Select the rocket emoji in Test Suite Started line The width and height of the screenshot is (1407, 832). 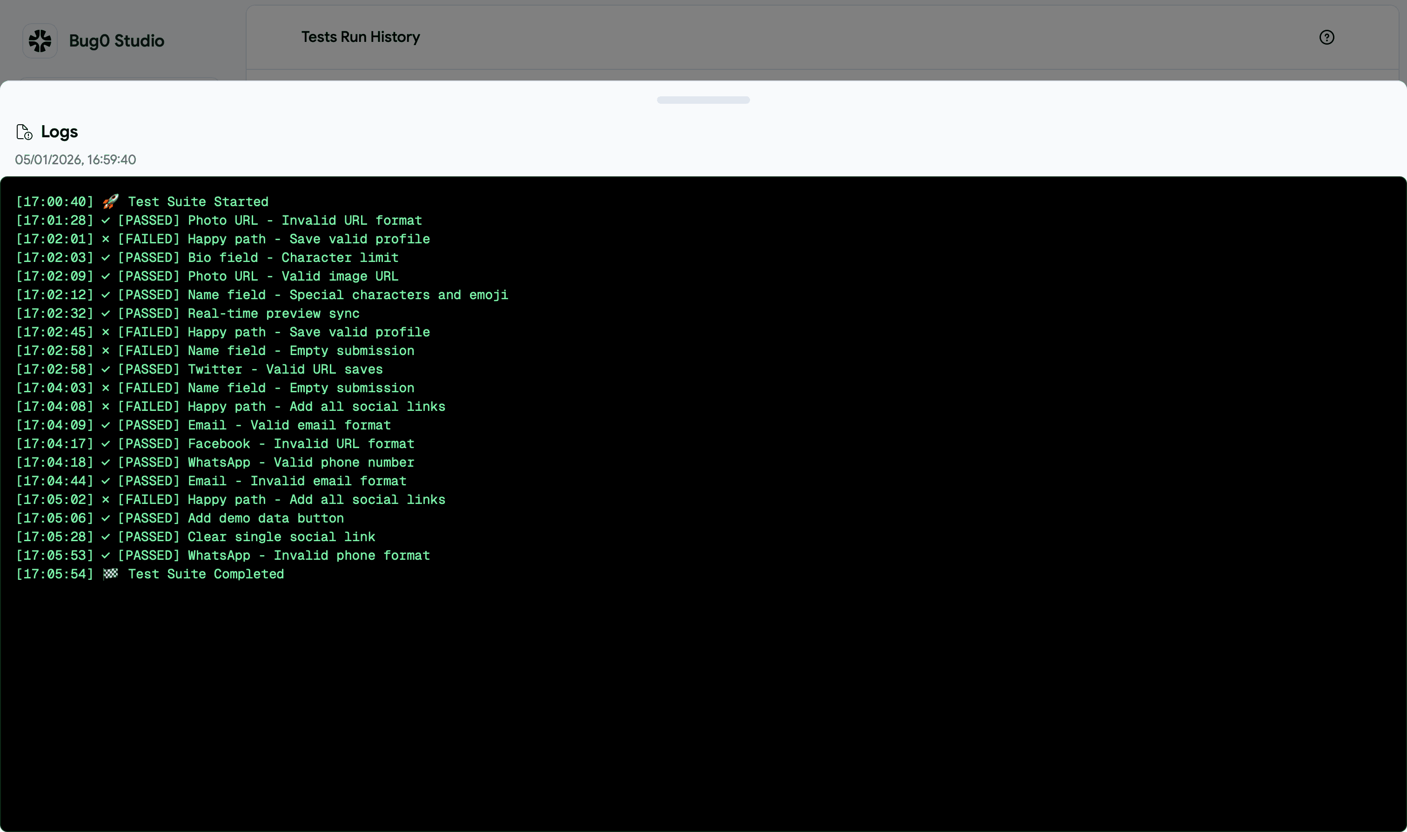tap(110, 201)
